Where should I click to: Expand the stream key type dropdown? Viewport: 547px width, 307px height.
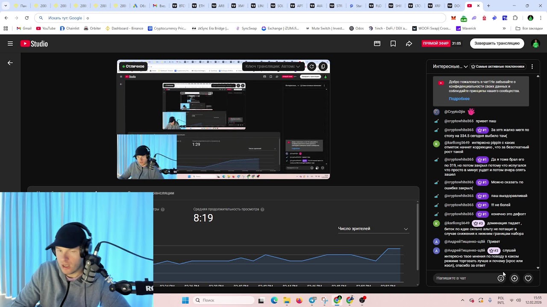(273, 66)
